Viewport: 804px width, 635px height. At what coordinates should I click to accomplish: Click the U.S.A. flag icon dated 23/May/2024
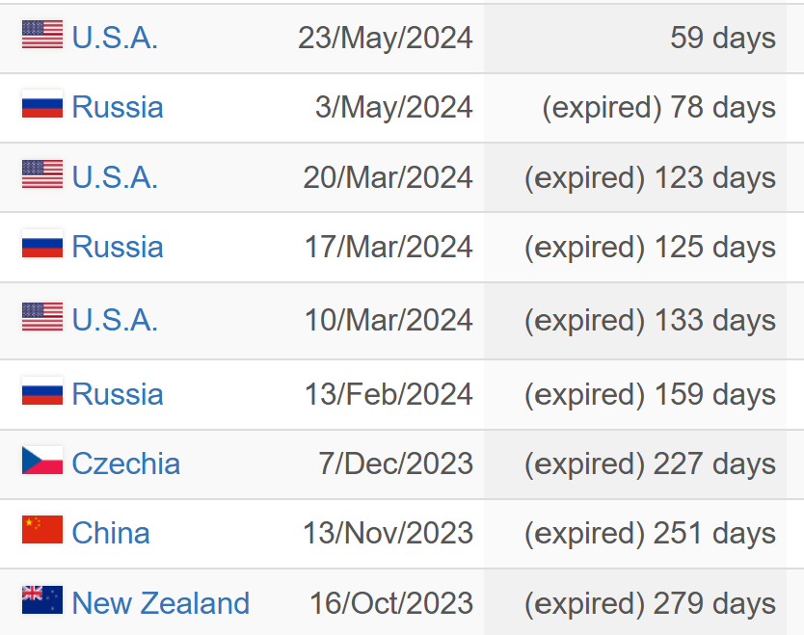tap(42, 35)
